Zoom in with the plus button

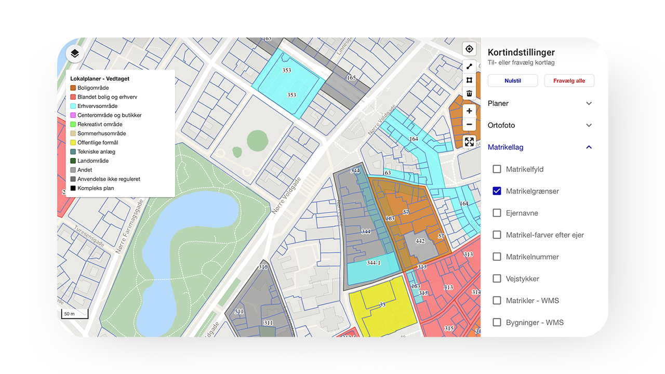pyautogui.click(x=469, y=111)
